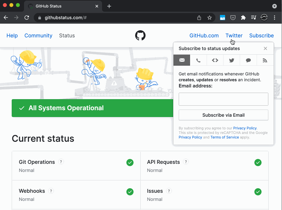
Task: Click the API Requests label
Action: click(x=163, y=162)
